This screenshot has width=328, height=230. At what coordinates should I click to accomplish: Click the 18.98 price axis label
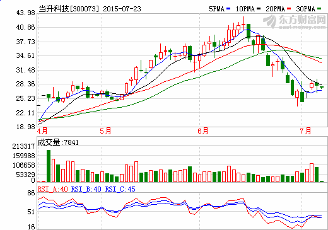click(x=25, y=127)
